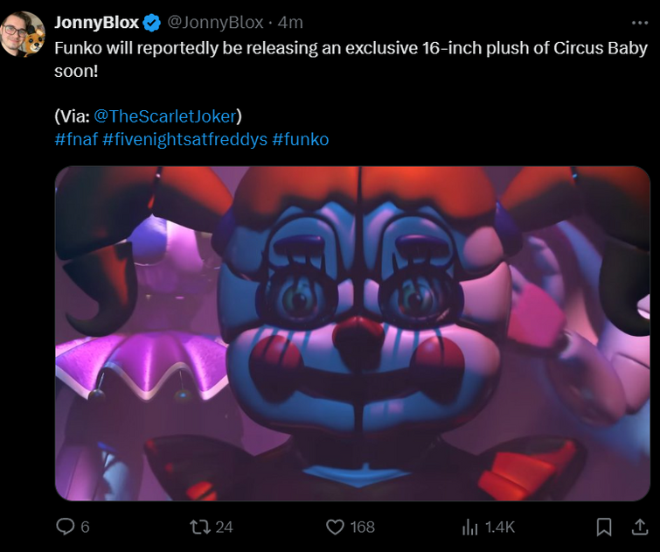Open the @JonnyBlox handle link

[213, 22]
